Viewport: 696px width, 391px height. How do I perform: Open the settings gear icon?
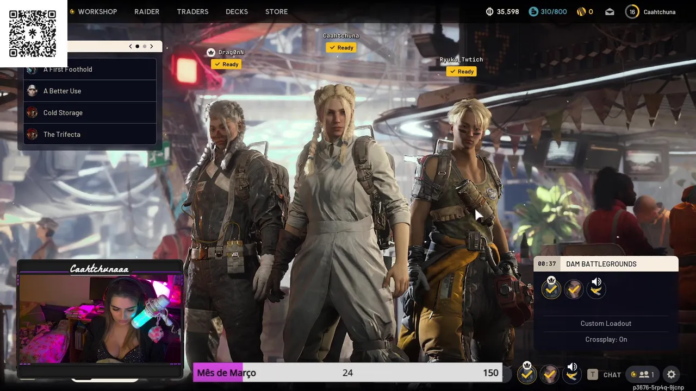tap(671, 374)
